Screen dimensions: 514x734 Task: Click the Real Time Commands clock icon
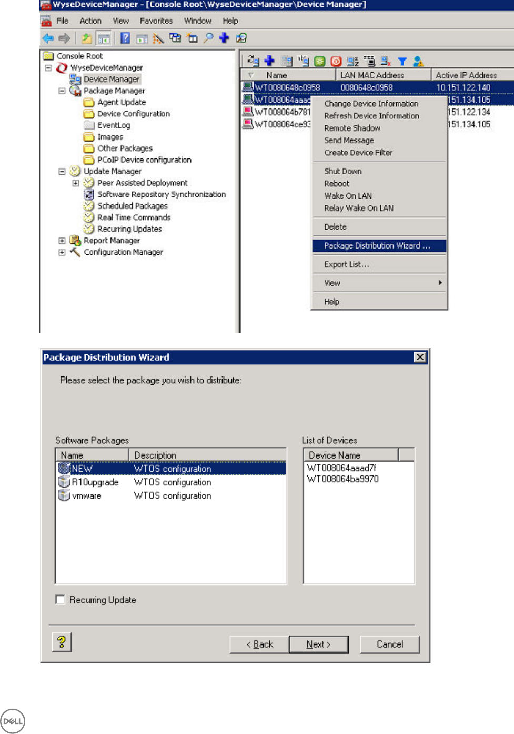[89, 217]
